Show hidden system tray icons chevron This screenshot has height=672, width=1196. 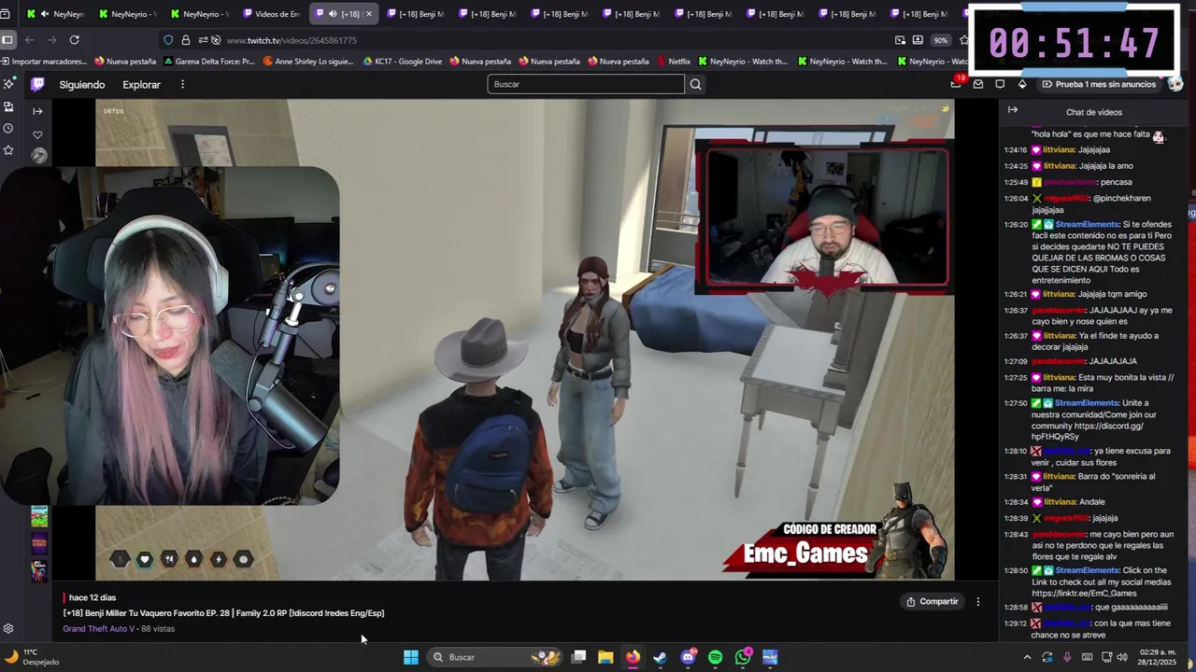pos(1027,657)
